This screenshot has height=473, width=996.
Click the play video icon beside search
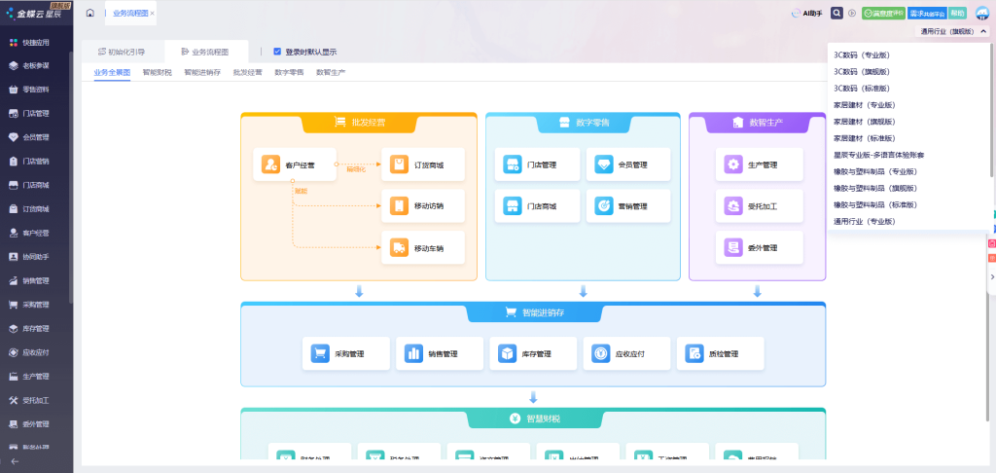[852, 13]
